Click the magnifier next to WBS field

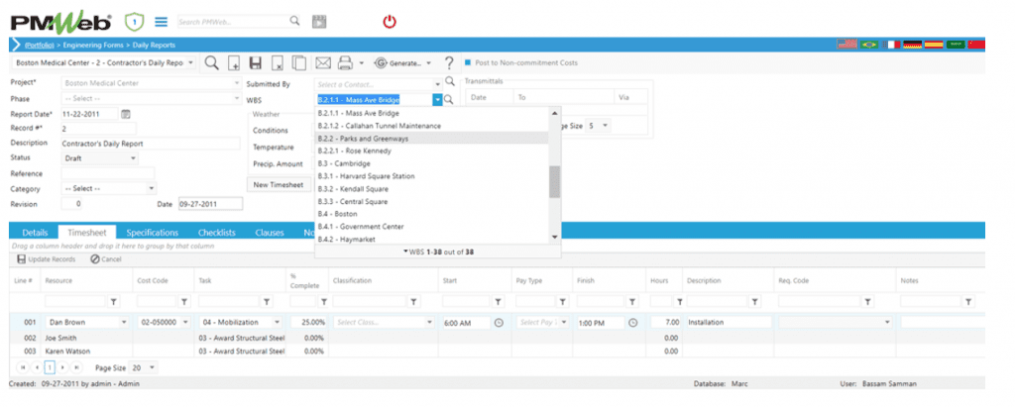click(x=449, y=100)
